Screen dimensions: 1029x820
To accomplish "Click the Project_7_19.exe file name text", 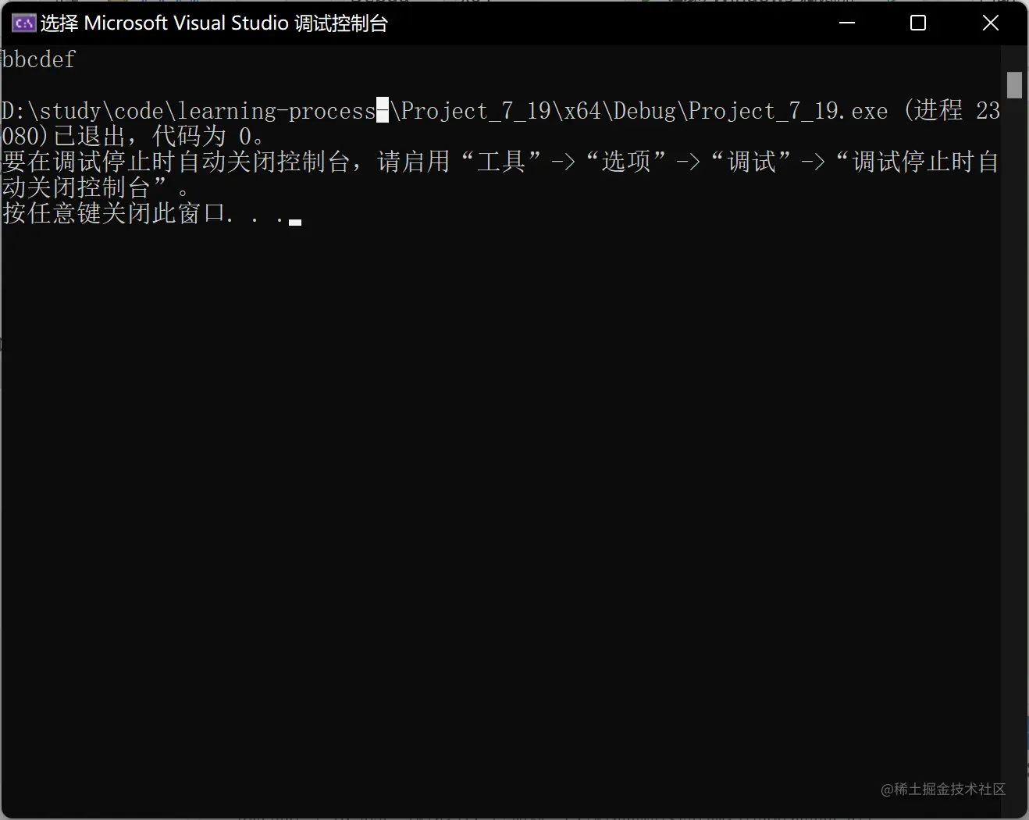I will [788, 111].
